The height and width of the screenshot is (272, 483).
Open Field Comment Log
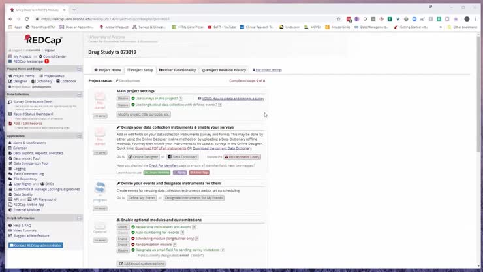coord(29,174)
